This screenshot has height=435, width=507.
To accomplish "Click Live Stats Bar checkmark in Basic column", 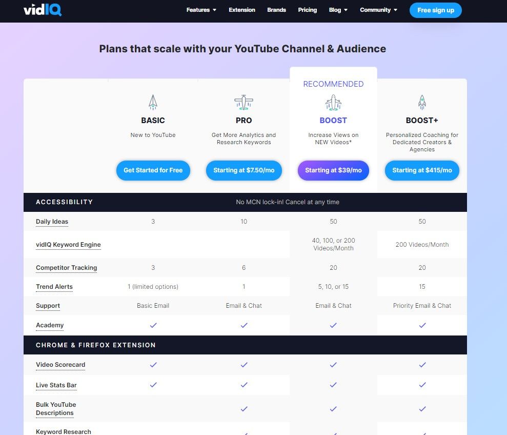I will [153, 385].
